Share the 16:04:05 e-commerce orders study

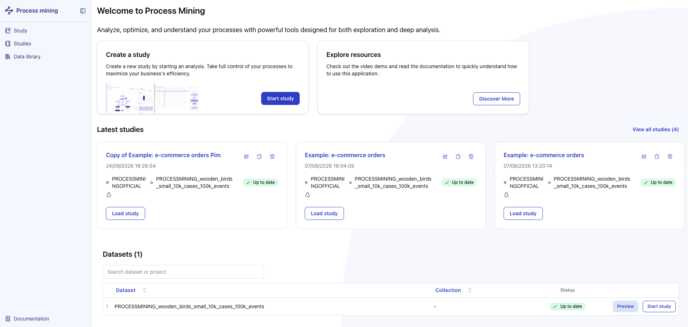pos(445,156)
